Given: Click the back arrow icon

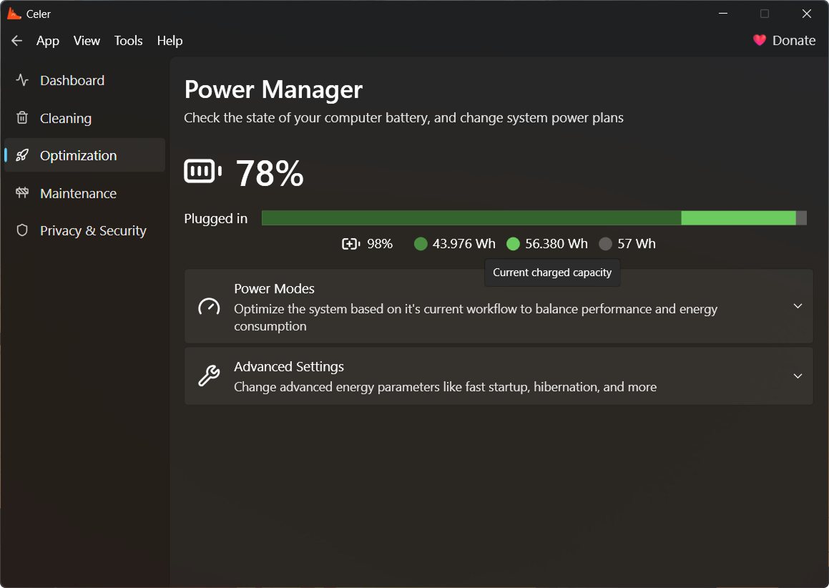Looking at the screenshot, I should 17,41.
